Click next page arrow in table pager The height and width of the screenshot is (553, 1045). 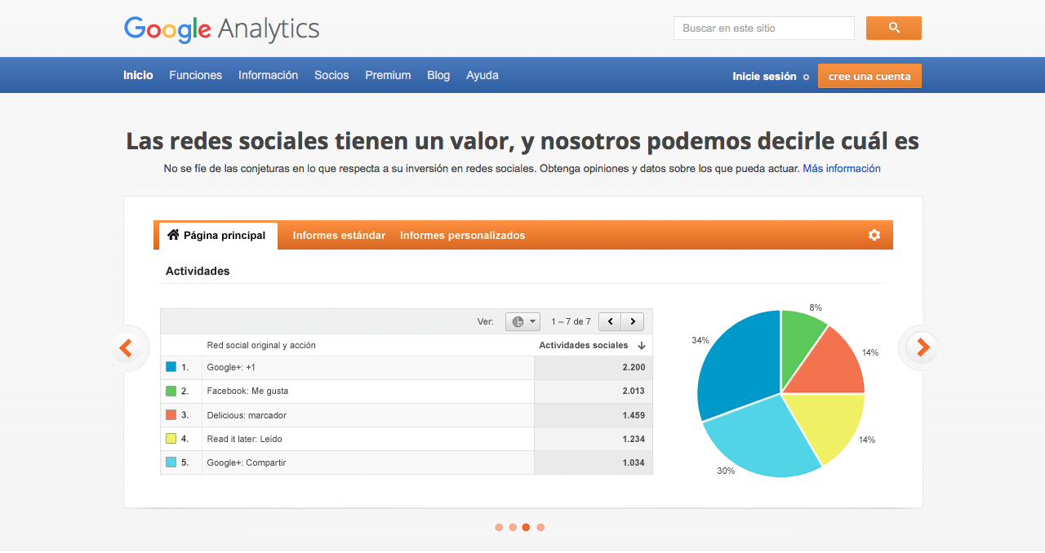(633, 321)
